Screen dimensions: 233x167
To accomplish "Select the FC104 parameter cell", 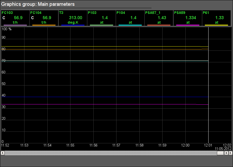I will (x=44, y=18).
